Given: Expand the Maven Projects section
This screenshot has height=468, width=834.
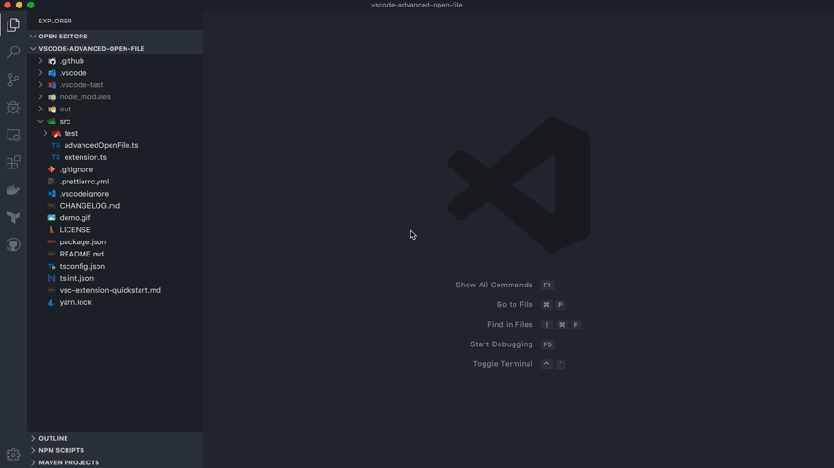Looking at the screenshot, I should pos(33,462).
